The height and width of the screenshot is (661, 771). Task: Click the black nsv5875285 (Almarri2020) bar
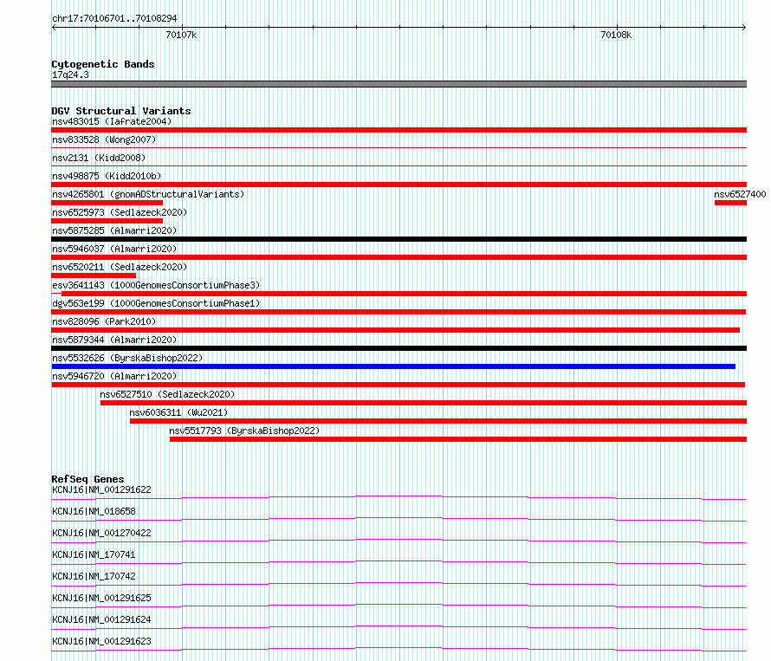398,239
